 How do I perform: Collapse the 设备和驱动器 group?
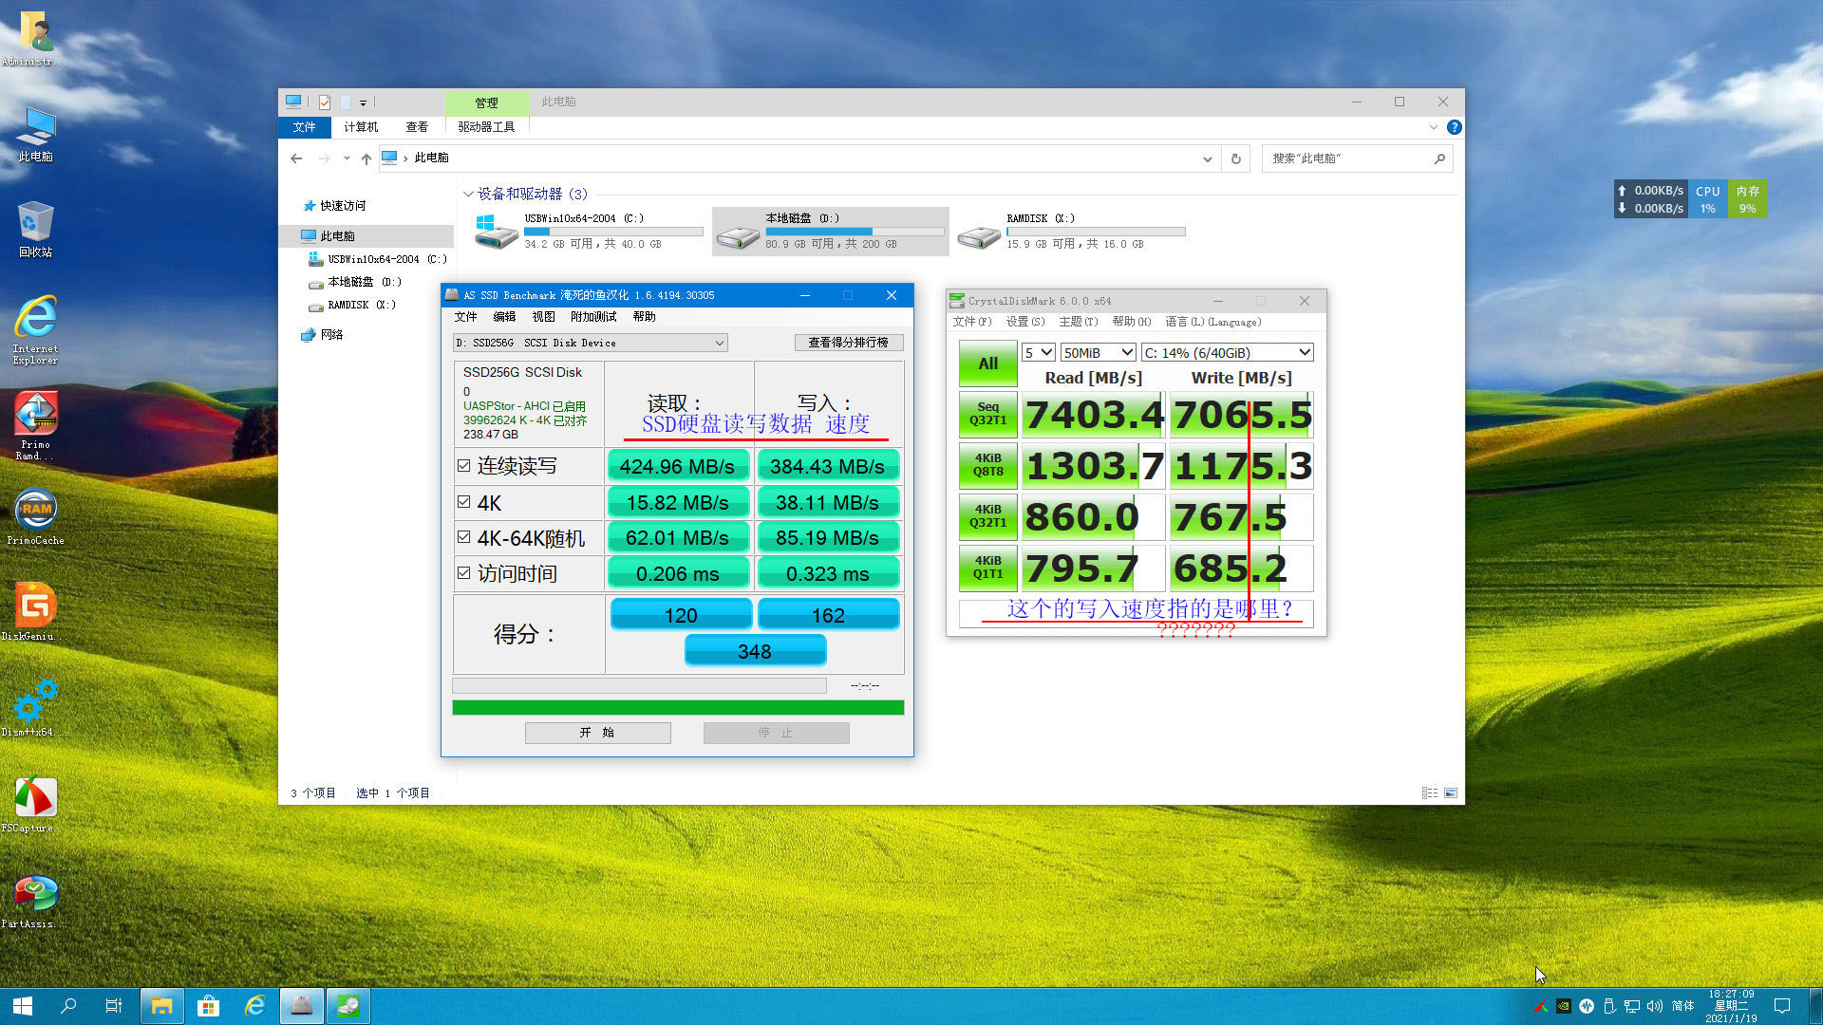pyautogui.click(x=468, y=194)
